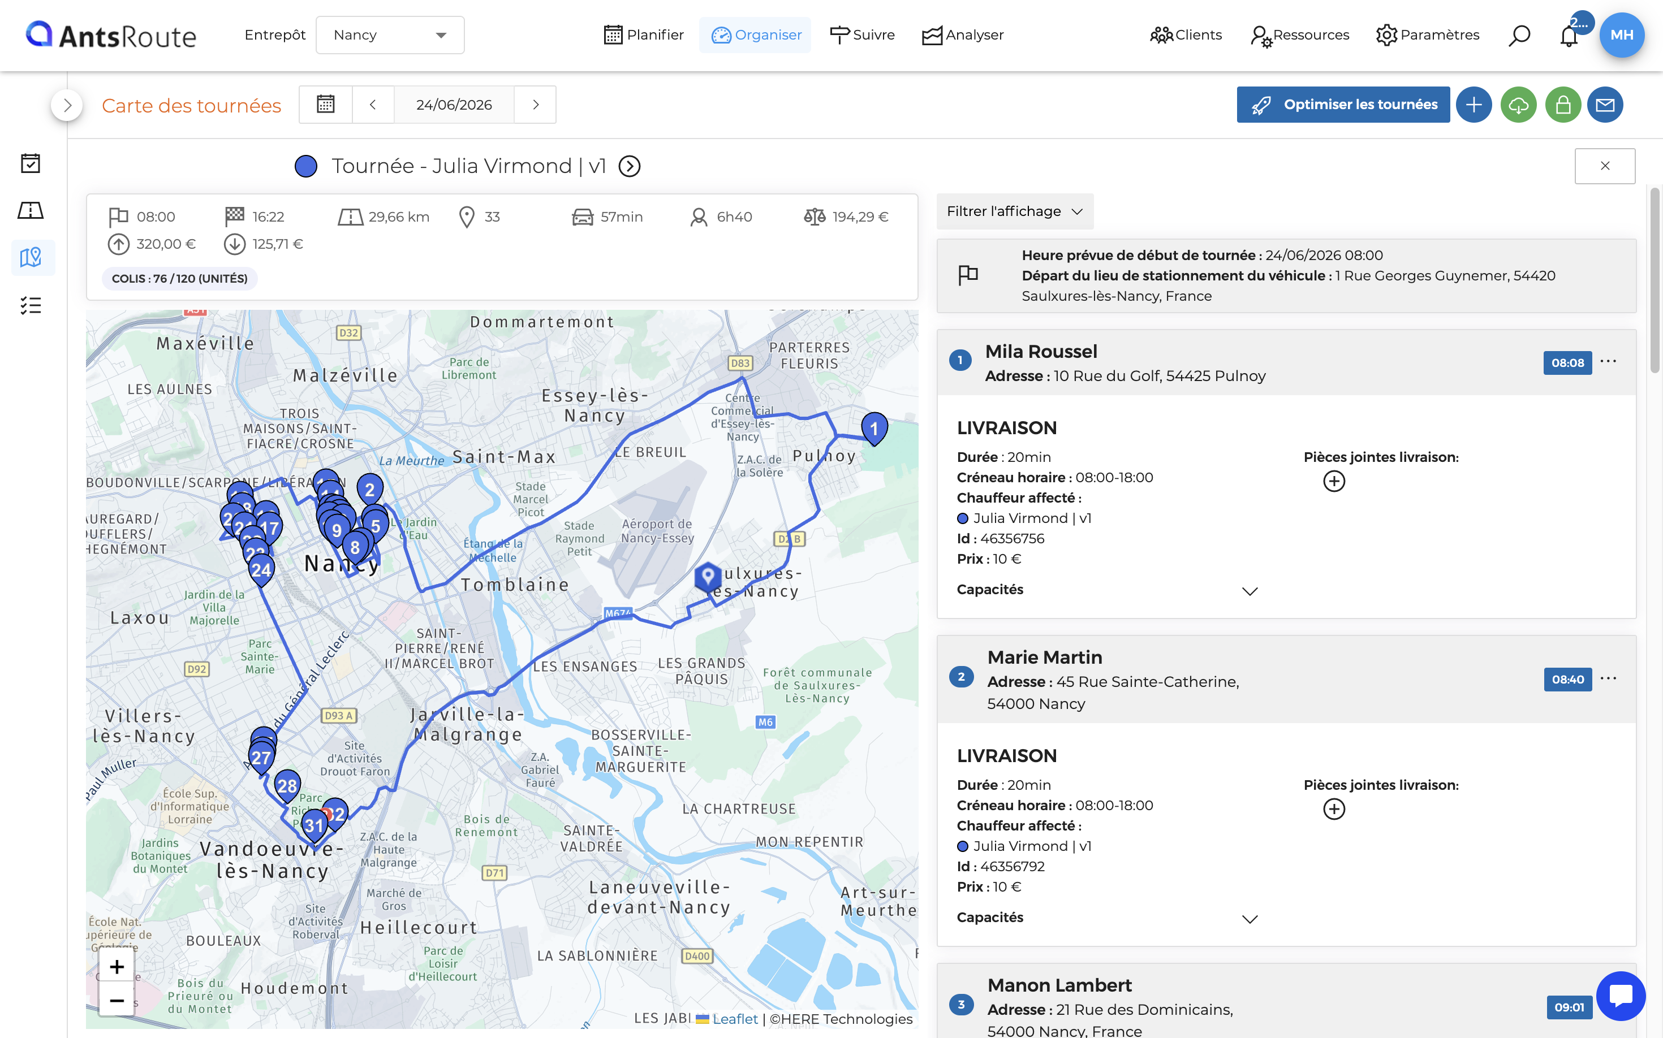Image resolution: width=1663 pixels, height=1038 pixels.
Task: Select the route map view sidebar icon
Action: (x=30, y=257)
